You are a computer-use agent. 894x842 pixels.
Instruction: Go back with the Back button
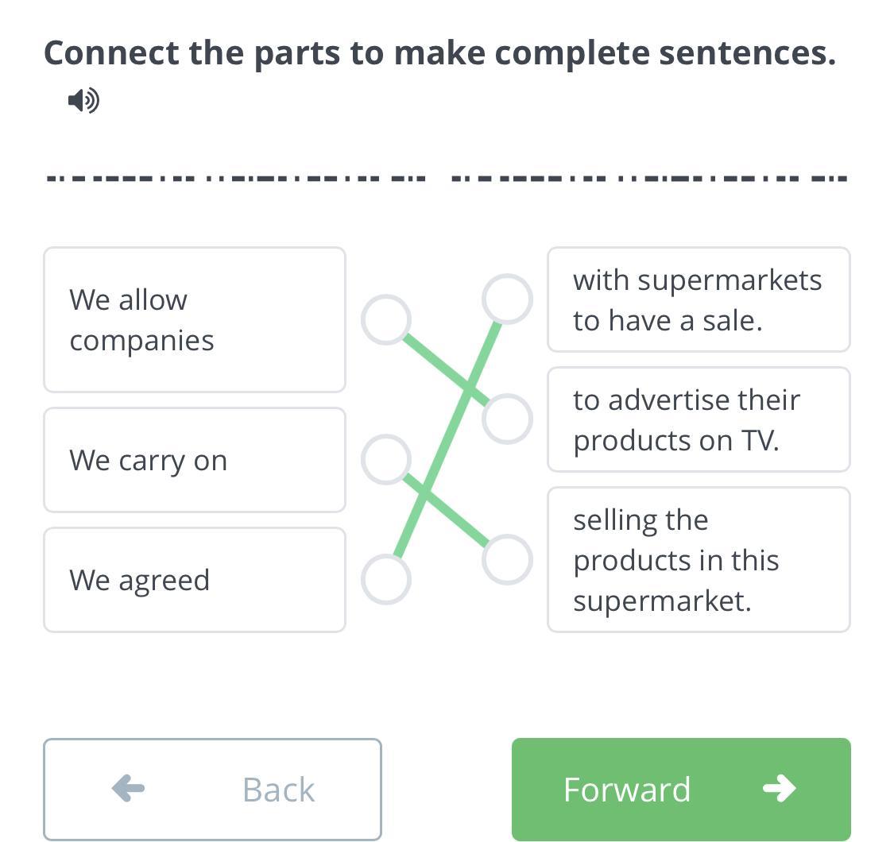pos(212,789)
